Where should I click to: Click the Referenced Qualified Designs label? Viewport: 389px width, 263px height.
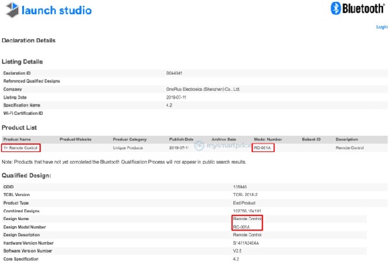[x=32, y=81]
